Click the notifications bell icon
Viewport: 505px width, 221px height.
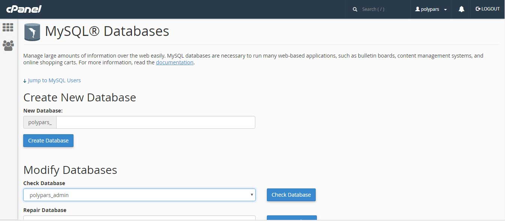pyautogui.click(x=462, y=9)
